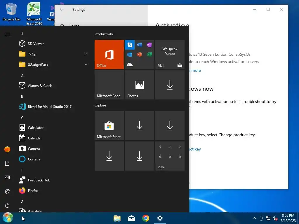Jump to the # letter section header
Viewport: 299px width, 224px height.
coord(22,34)
